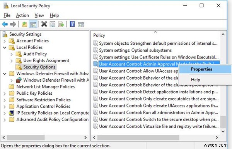Toggle Show/Hide Action Pane toolbar icon
Screen dimensions: 232x149
[x=81, y=24]
